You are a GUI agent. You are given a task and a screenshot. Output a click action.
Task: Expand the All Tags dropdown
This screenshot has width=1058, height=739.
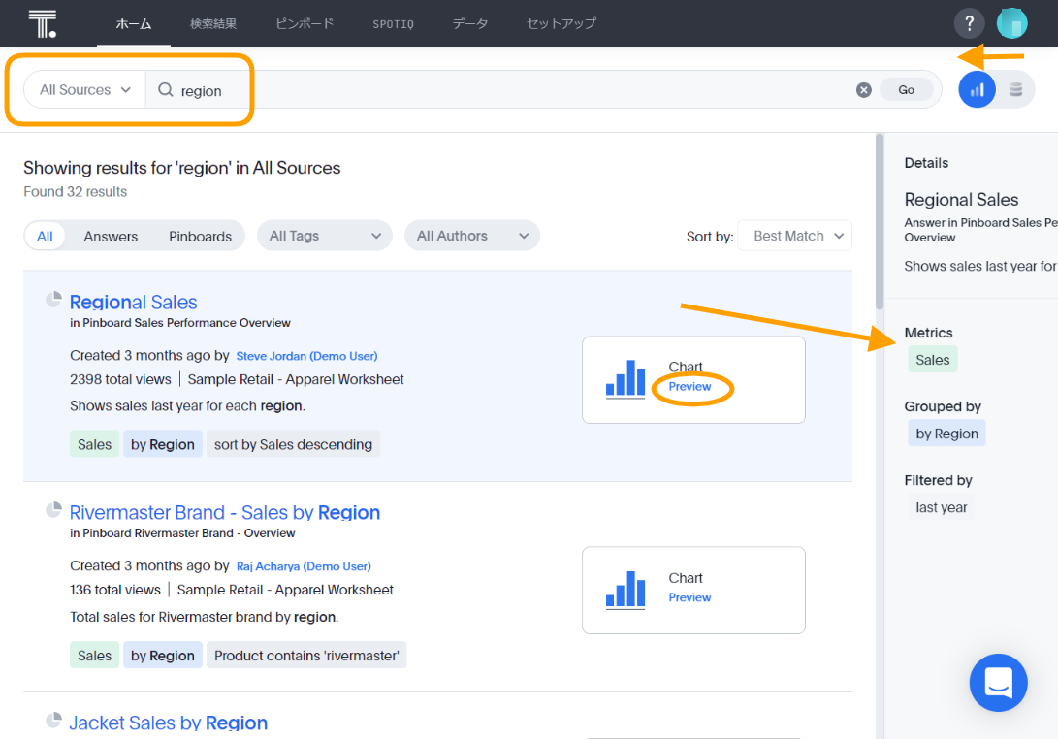pyautogui.click(x=324, y=235)
